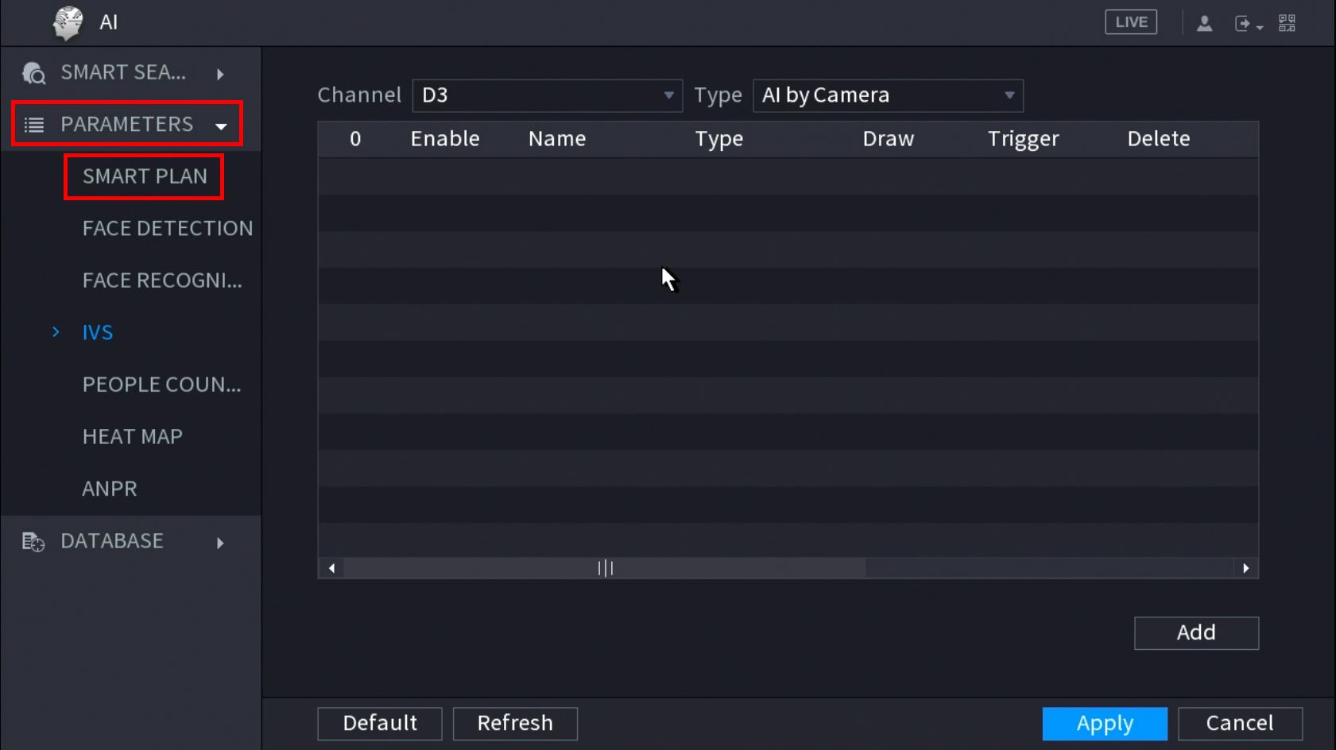Open ANPR parameters
The width and height of the screenshot is (1336, 750).
click(110, 489)
